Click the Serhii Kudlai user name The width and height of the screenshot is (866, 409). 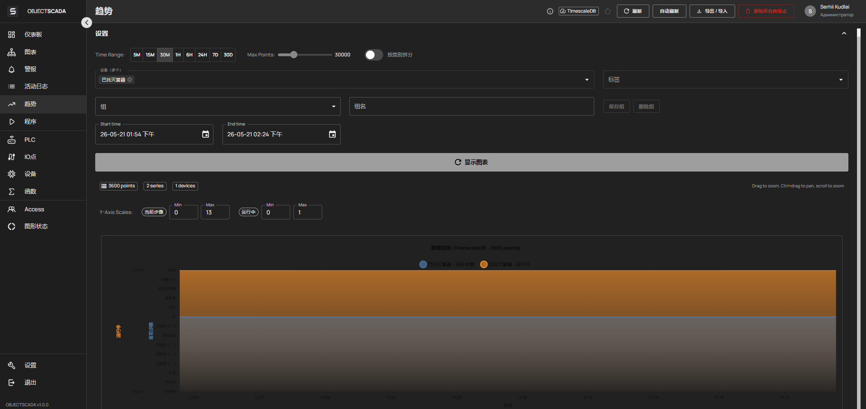coord(834,7)
